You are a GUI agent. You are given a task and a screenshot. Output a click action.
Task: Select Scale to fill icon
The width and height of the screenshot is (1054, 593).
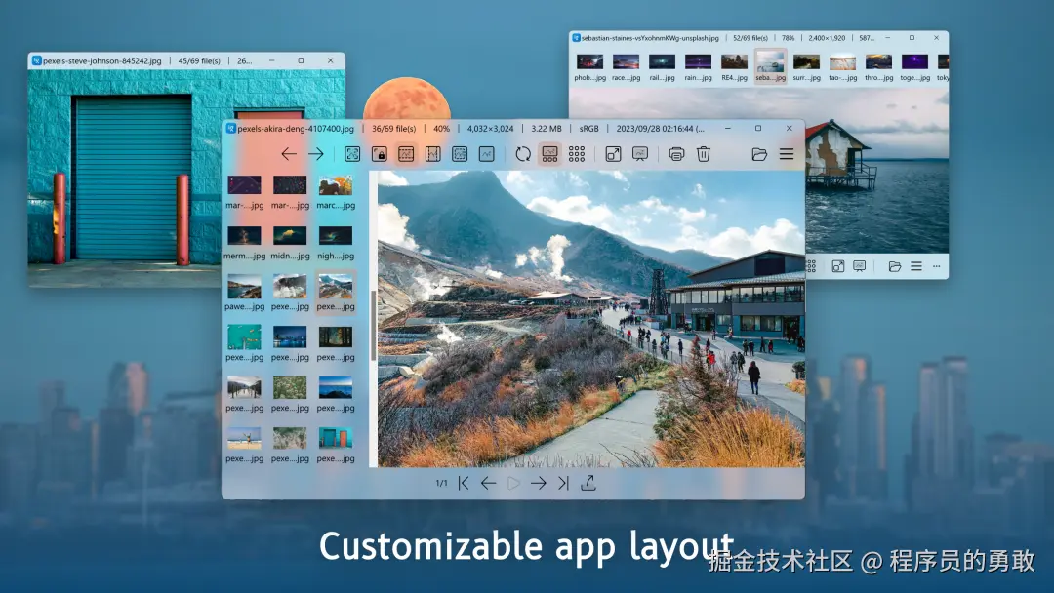[x=487, y=154]
